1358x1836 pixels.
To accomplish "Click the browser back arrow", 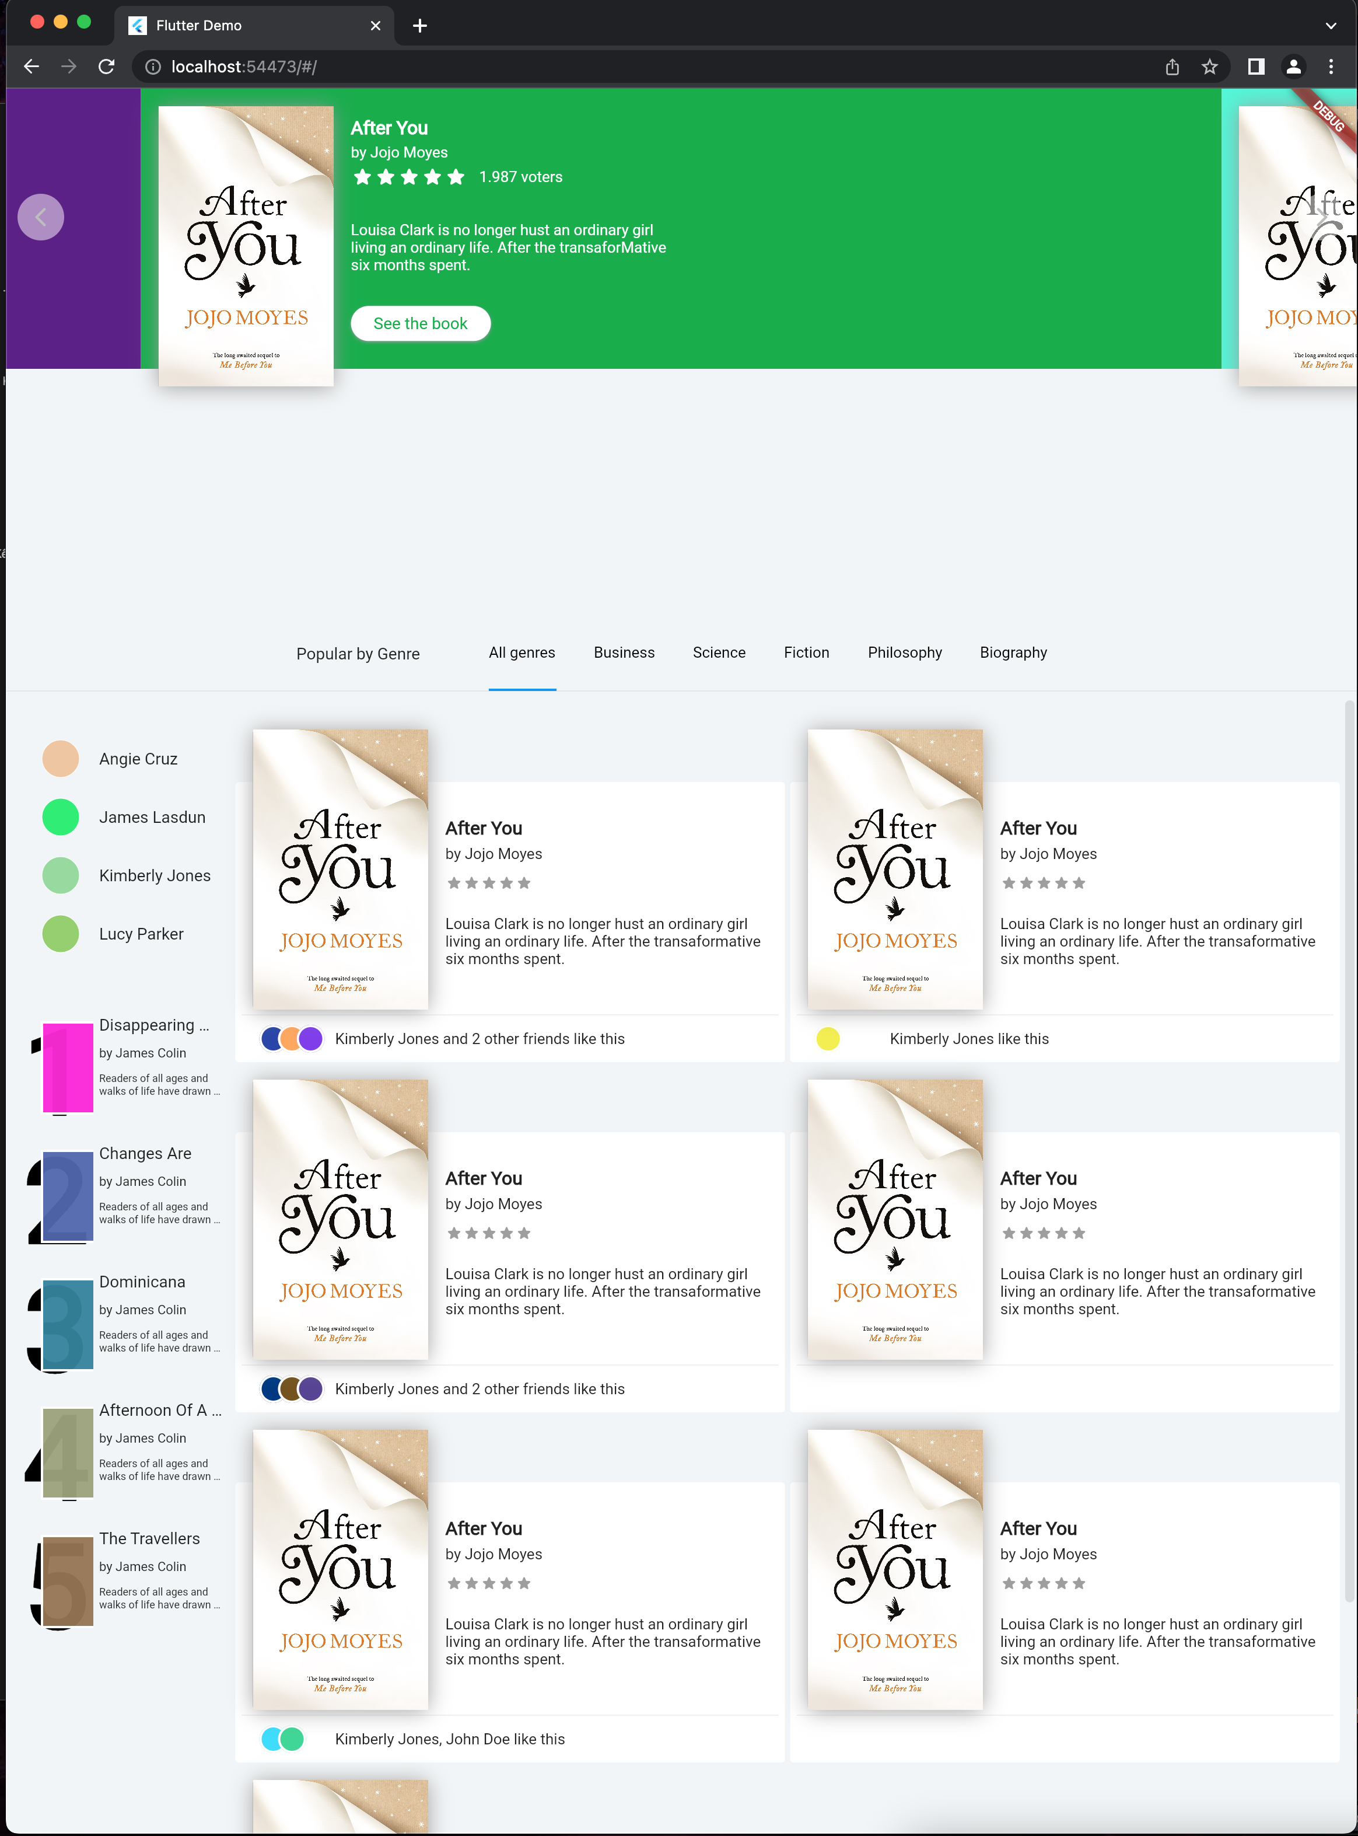I will pos(32,67).
